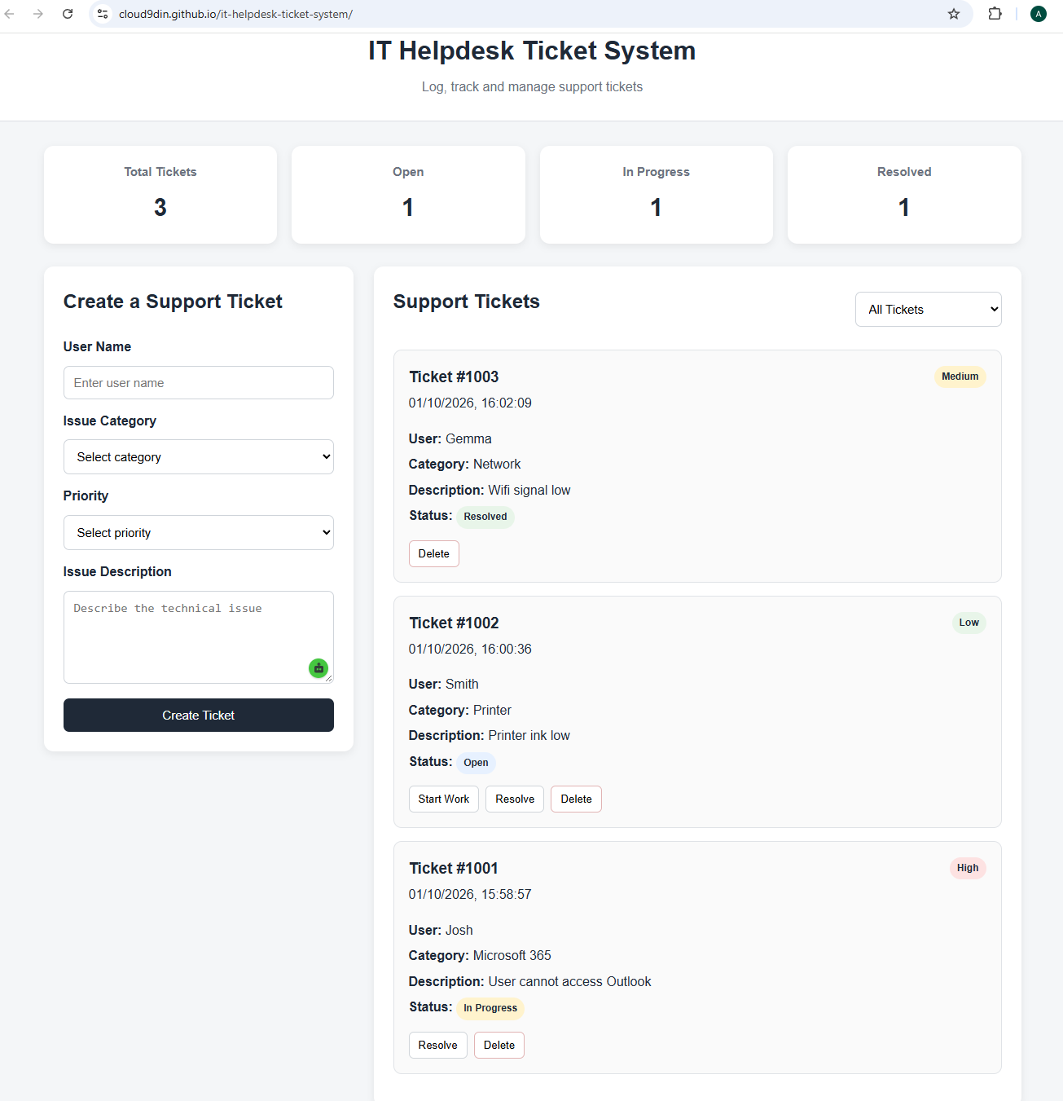Bookmark this page with star icon

[954, 14]
